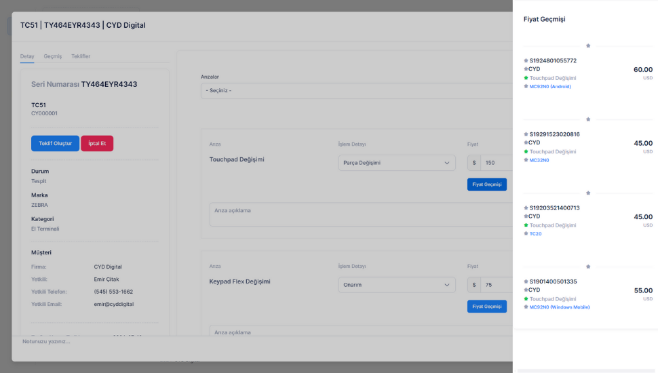This screenshot has height=373, width=658.
Task: Expand the Parça Değişimi işlem detayı dropdown
Action: tap(398, 163)
